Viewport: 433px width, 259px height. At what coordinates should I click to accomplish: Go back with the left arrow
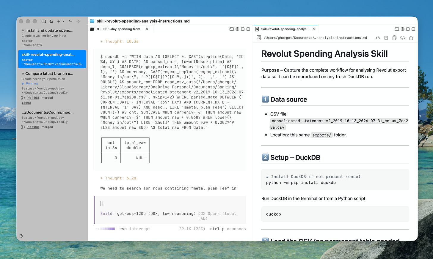coord(70,21)
